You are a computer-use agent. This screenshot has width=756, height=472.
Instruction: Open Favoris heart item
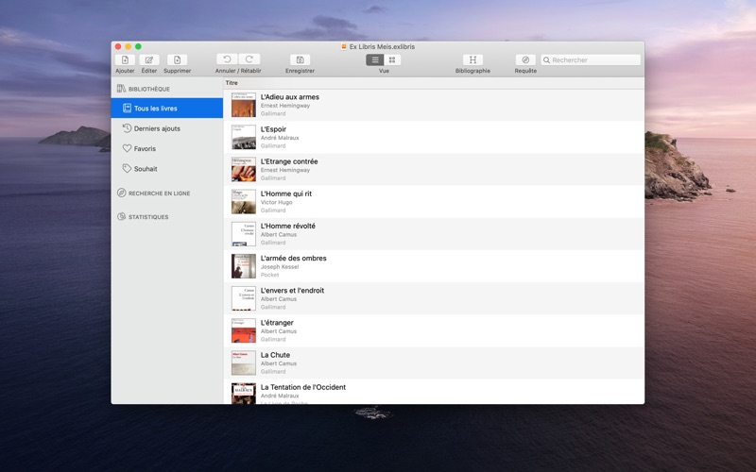pyautogui.click(x=167, y=149)
